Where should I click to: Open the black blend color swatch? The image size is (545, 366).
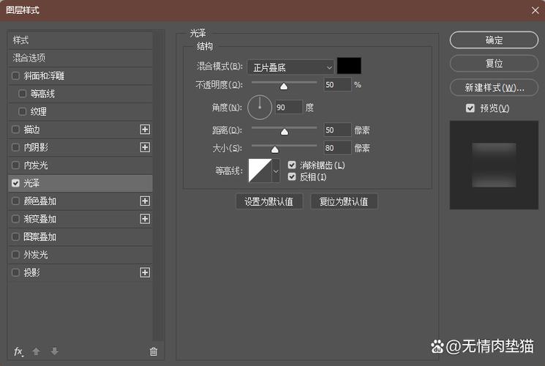[x=349, y=66]
